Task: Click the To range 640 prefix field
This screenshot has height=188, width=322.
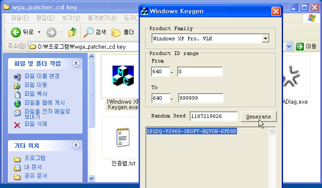Action: tap(161, 98)
